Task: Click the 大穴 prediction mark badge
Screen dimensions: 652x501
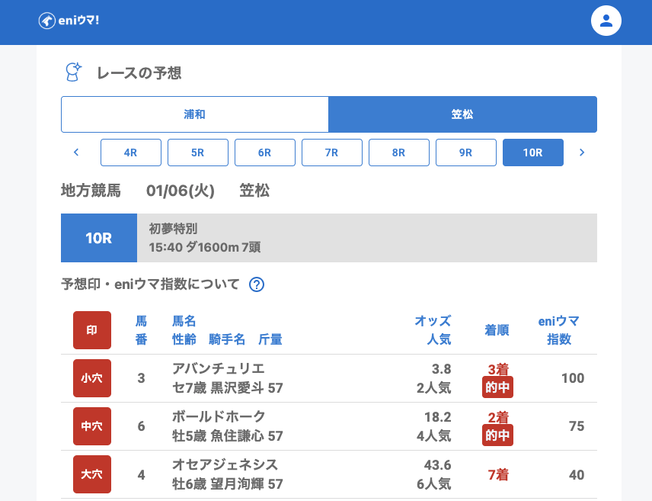Action: (92, 474)
